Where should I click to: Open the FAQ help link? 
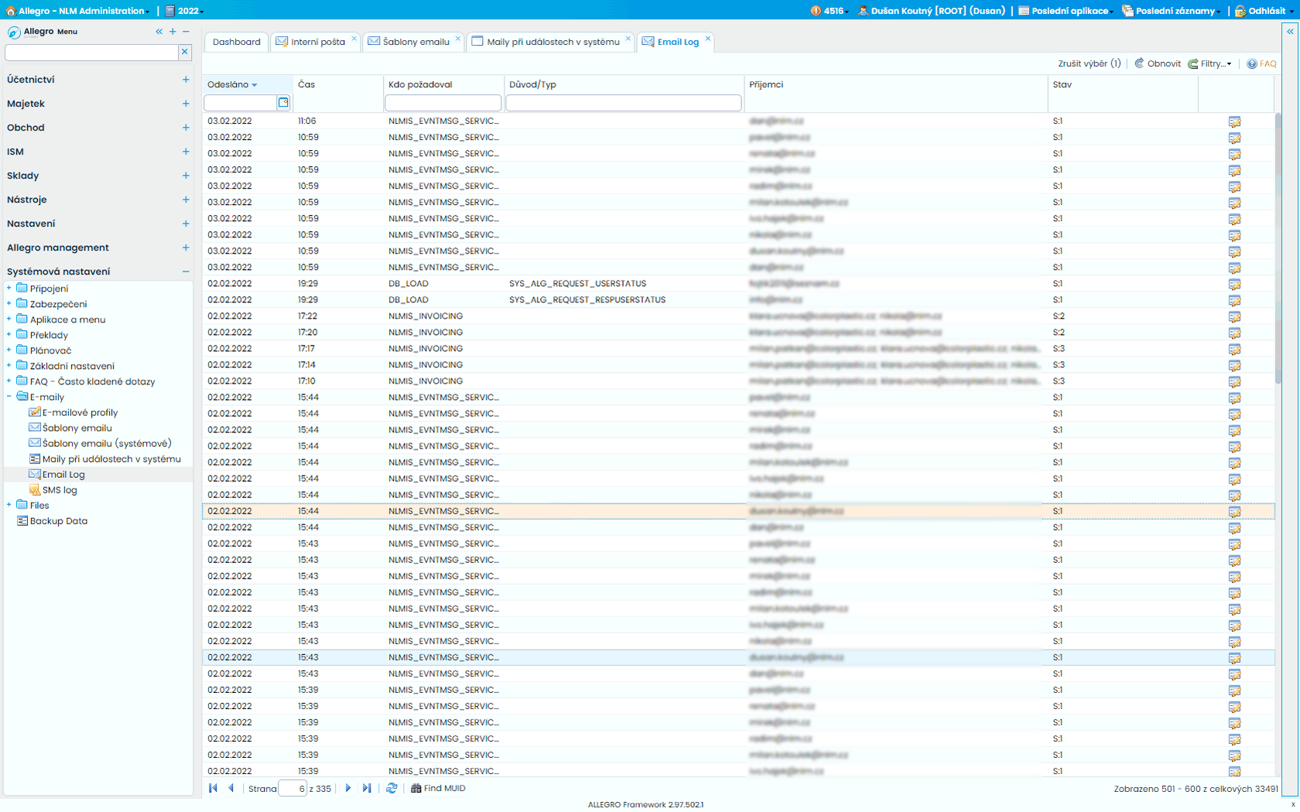click(x=1261, y=63)
